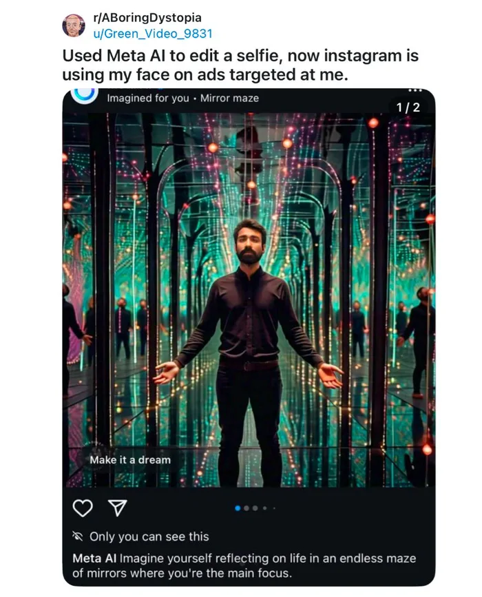
Task: Tap the crossed-eye visibility icon
Action: click(x=78, y=536)
